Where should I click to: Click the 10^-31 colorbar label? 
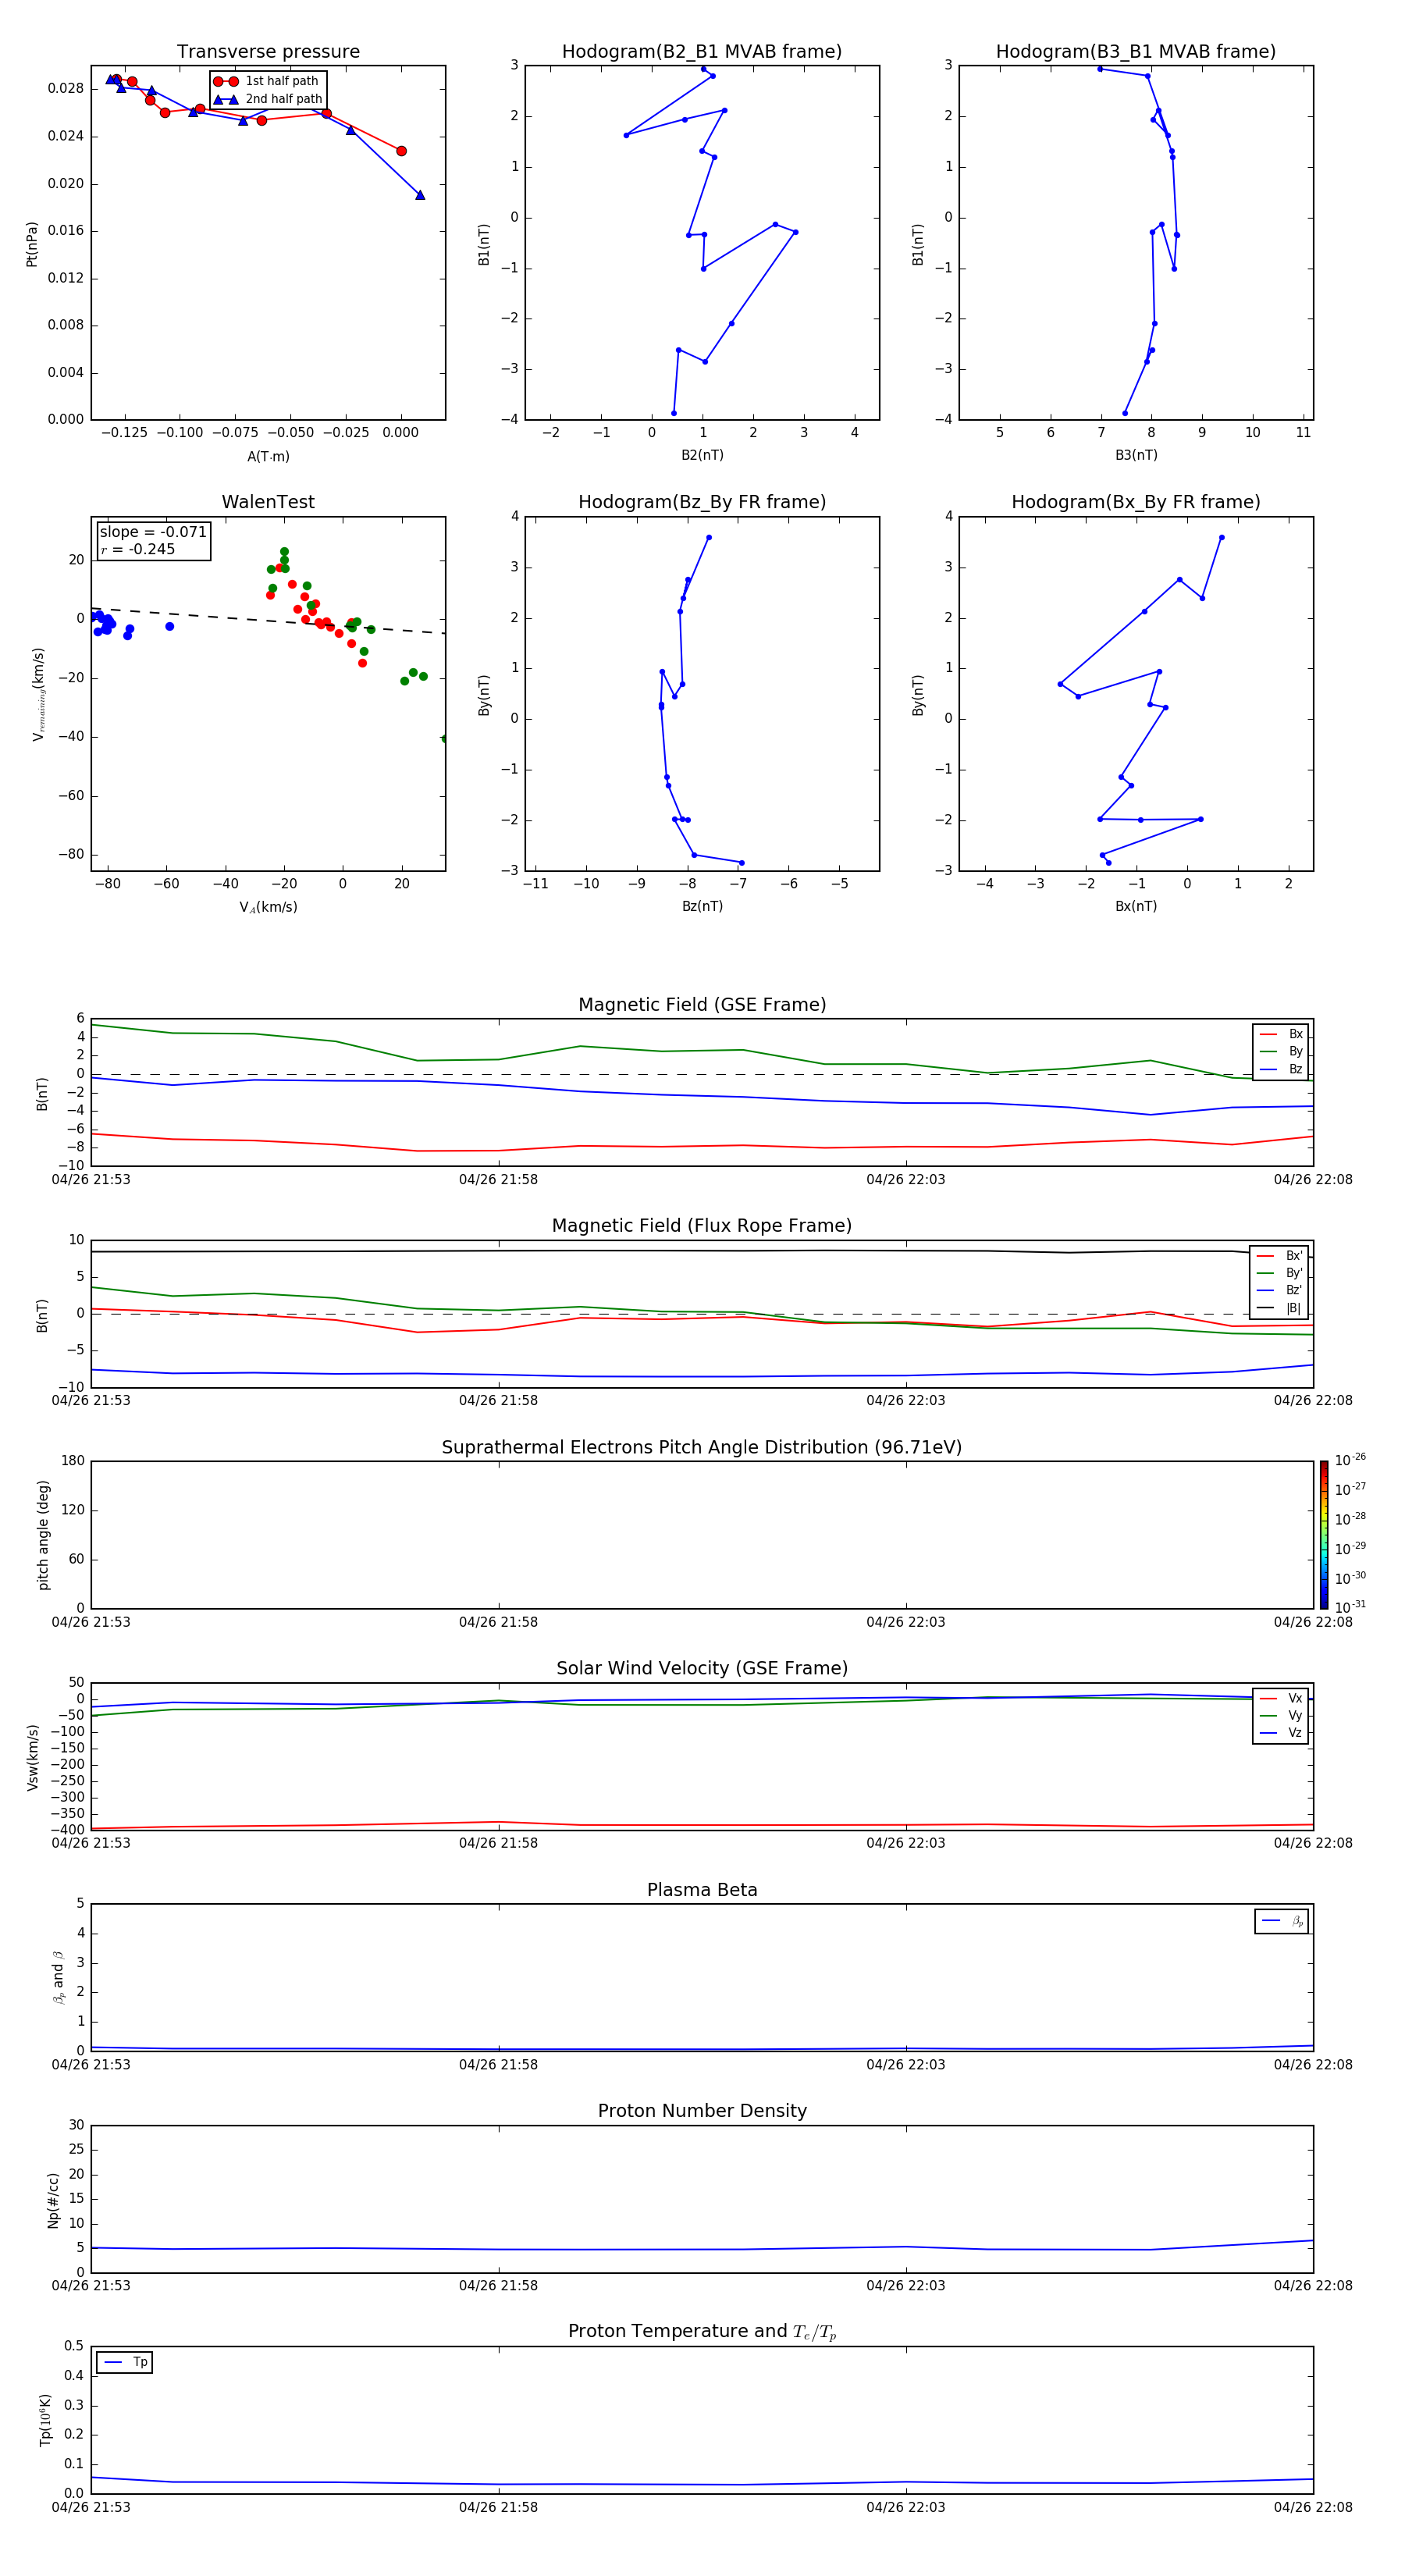(x=1350, y=1607)
